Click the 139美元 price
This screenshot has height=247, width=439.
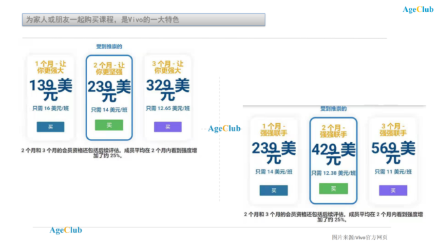pyautogui.click(x=50, y=90)
